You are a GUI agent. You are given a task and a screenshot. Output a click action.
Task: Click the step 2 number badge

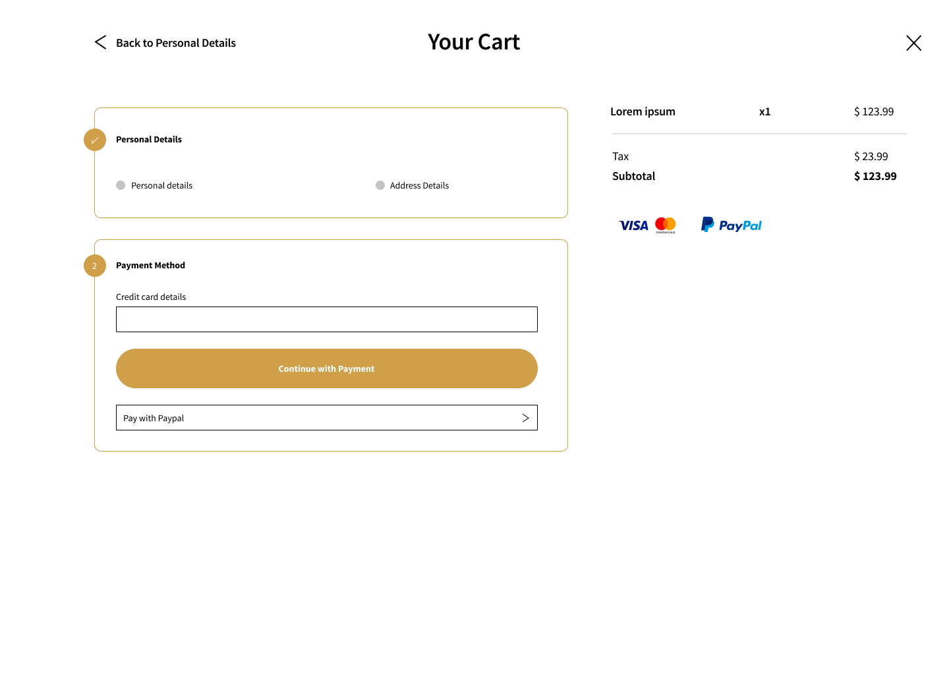(x=95, y=266)
